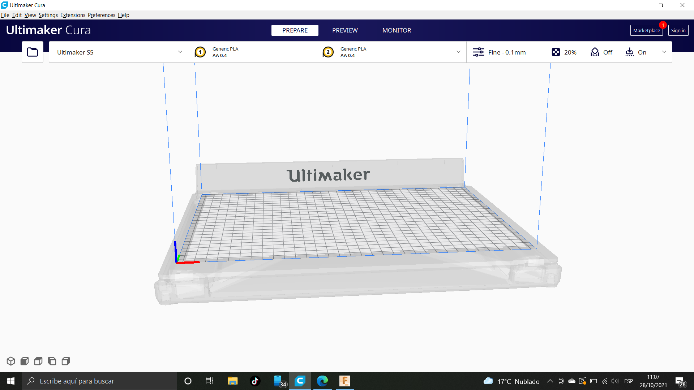The height and width of the screenshot is (390, 694).
Task: Select extruder 2 Generic PLA icon
Action: pos(328,52)
